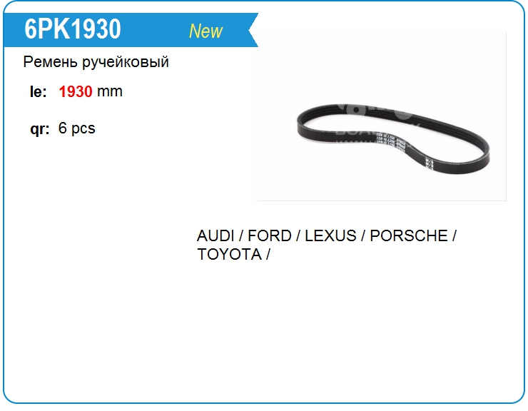Click the red 1930 length value

(76, 91)
